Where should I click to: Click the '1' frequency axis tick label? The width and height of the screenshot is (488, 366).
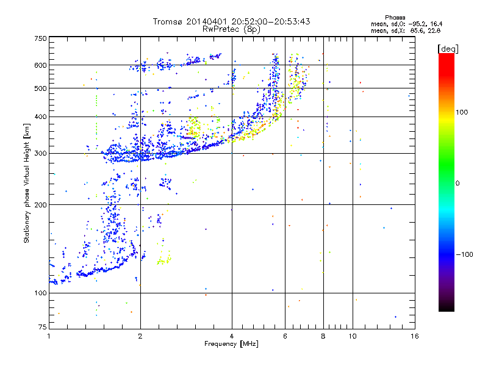coord(49,336)
